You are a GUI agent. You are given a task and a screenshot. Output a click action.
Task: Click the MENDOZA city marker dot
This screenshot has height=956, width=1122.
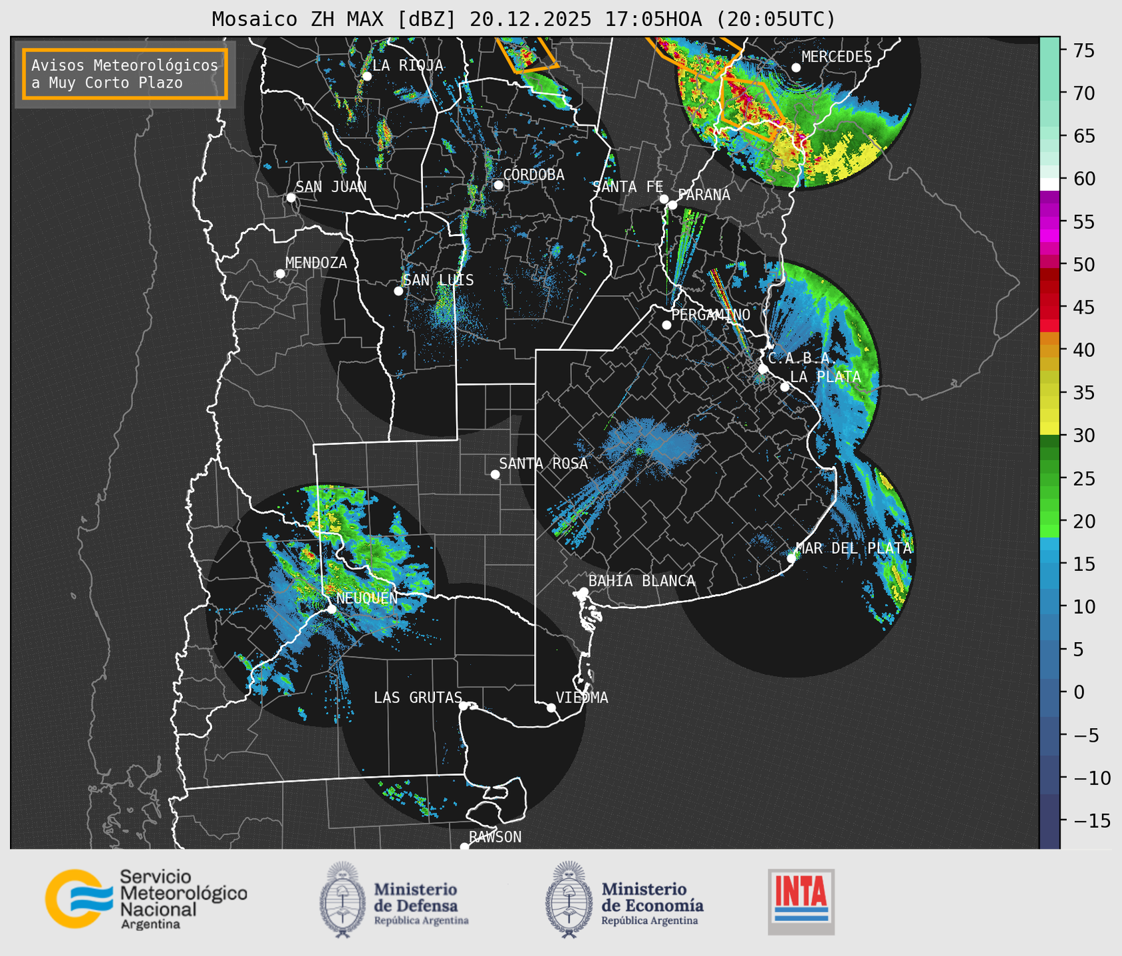tap(280, 274)
